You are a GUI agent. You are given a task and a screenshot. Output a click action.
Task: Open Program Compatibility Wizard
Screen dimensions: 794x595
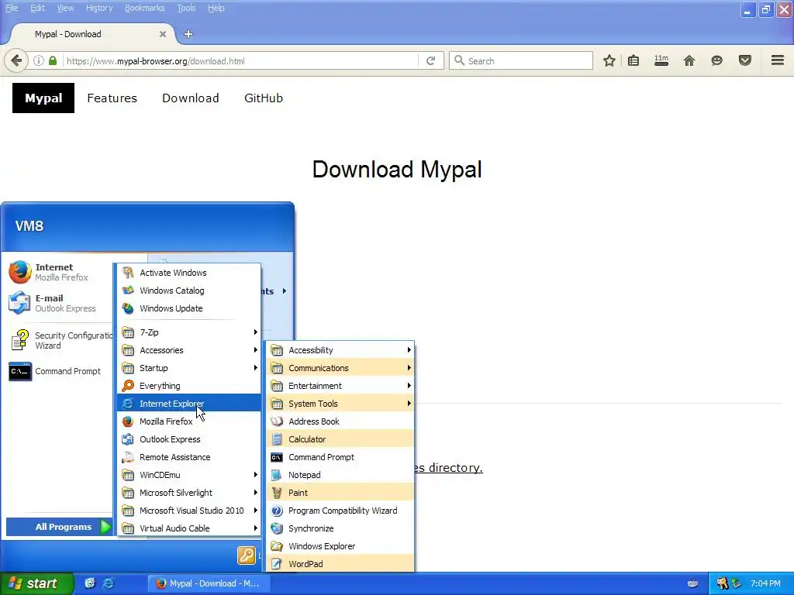tap(340, 511)
